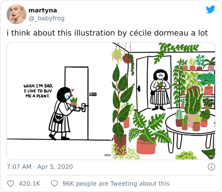Click the Twitter bird logo
The width and height of the screenshot is (222, 192).
[210, 10]
